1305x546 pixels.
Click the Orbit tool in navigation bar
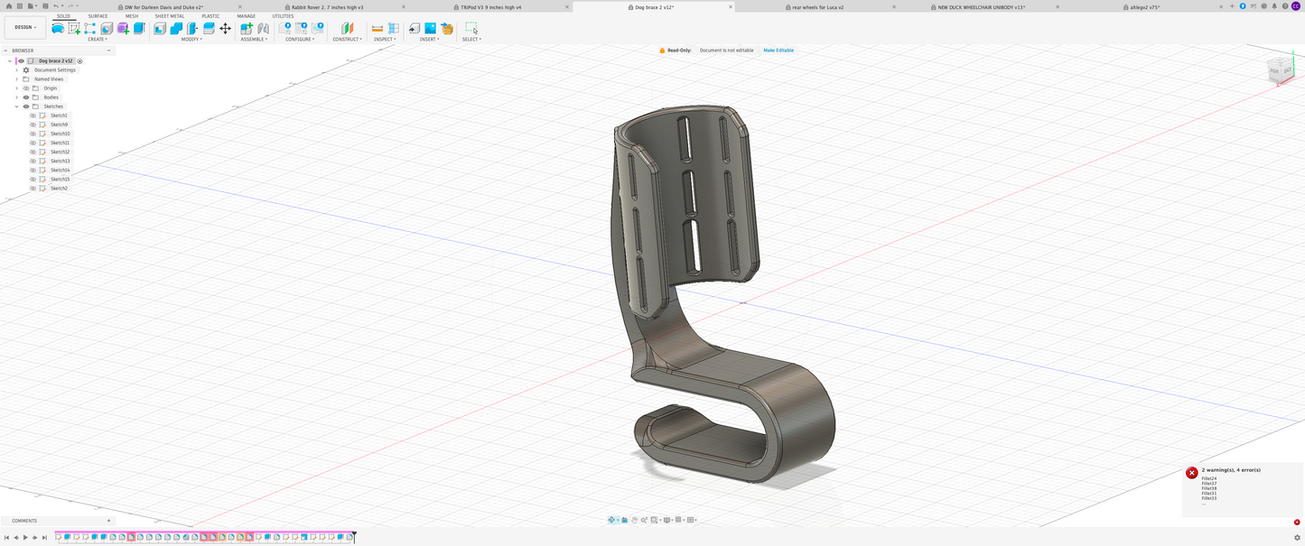(612, 520)
